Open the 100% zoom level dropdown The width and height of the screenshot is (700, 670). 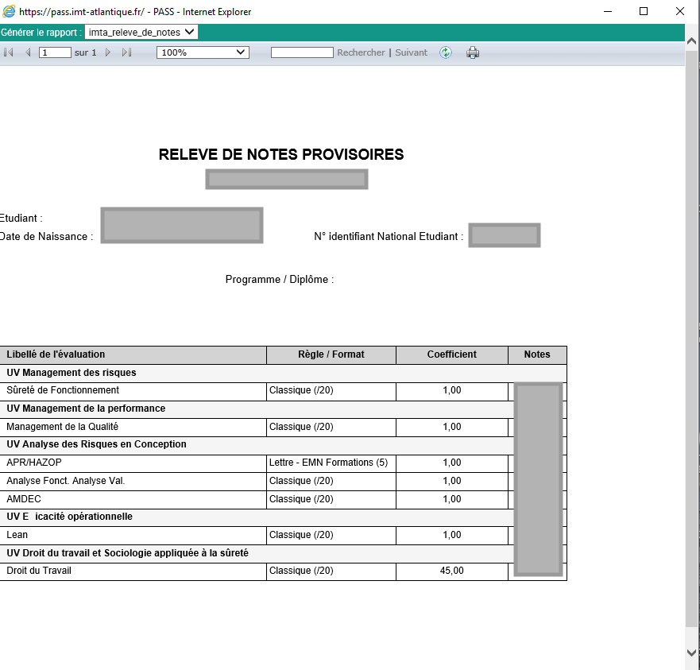203,52
